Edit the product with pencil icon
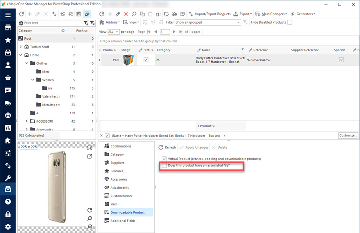Image resolution: width=360 pixels, height=233 pixels. pos(118,14)
